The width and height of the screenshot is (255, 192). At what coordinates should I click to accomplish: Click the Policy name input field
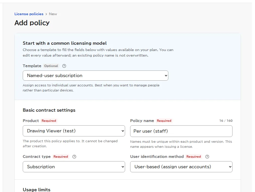click(x=181, y=131)
